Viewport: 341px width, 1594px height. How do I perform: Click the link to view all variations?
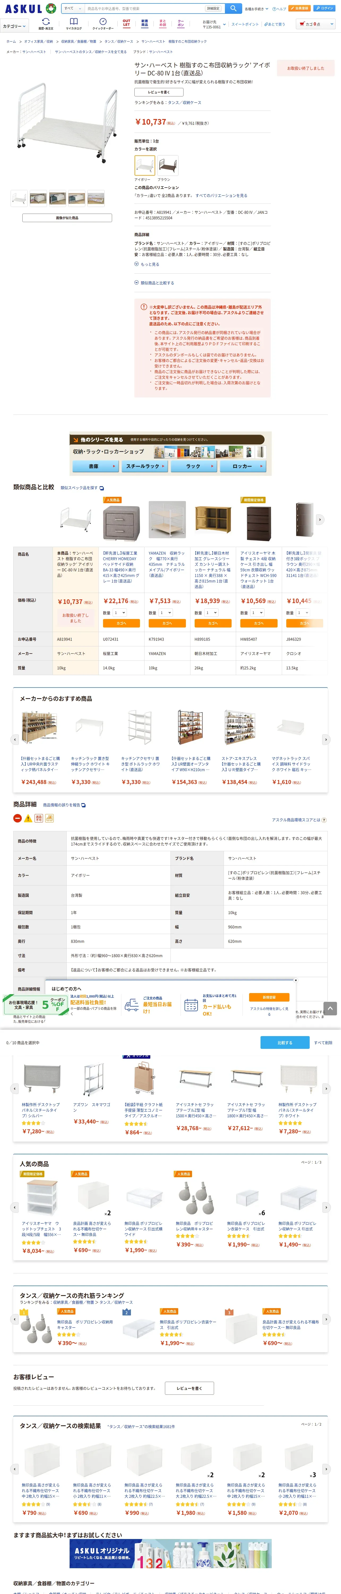(221, 196)
